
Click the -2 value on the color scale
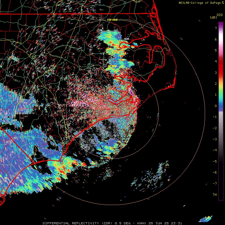pyautogui.click(x=215, y=128)
